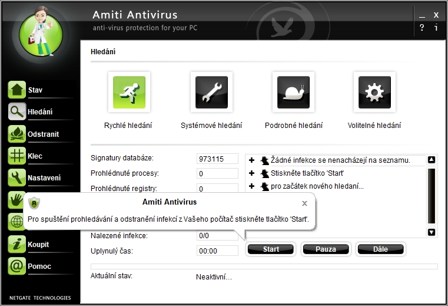Click the Pauza button
The height and width of the screenshot is (306, 448).
coord(326,249)
